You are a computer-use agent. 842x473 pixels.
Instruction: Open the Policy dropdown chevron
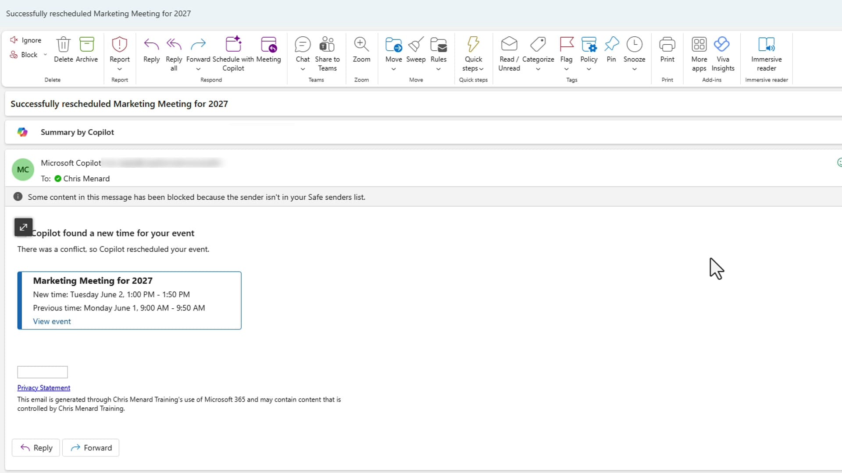589,69
